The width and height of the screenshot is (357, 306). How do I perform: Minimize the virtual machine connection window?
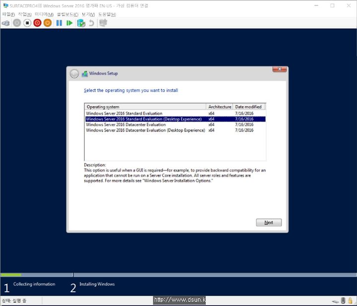[316, 5]
